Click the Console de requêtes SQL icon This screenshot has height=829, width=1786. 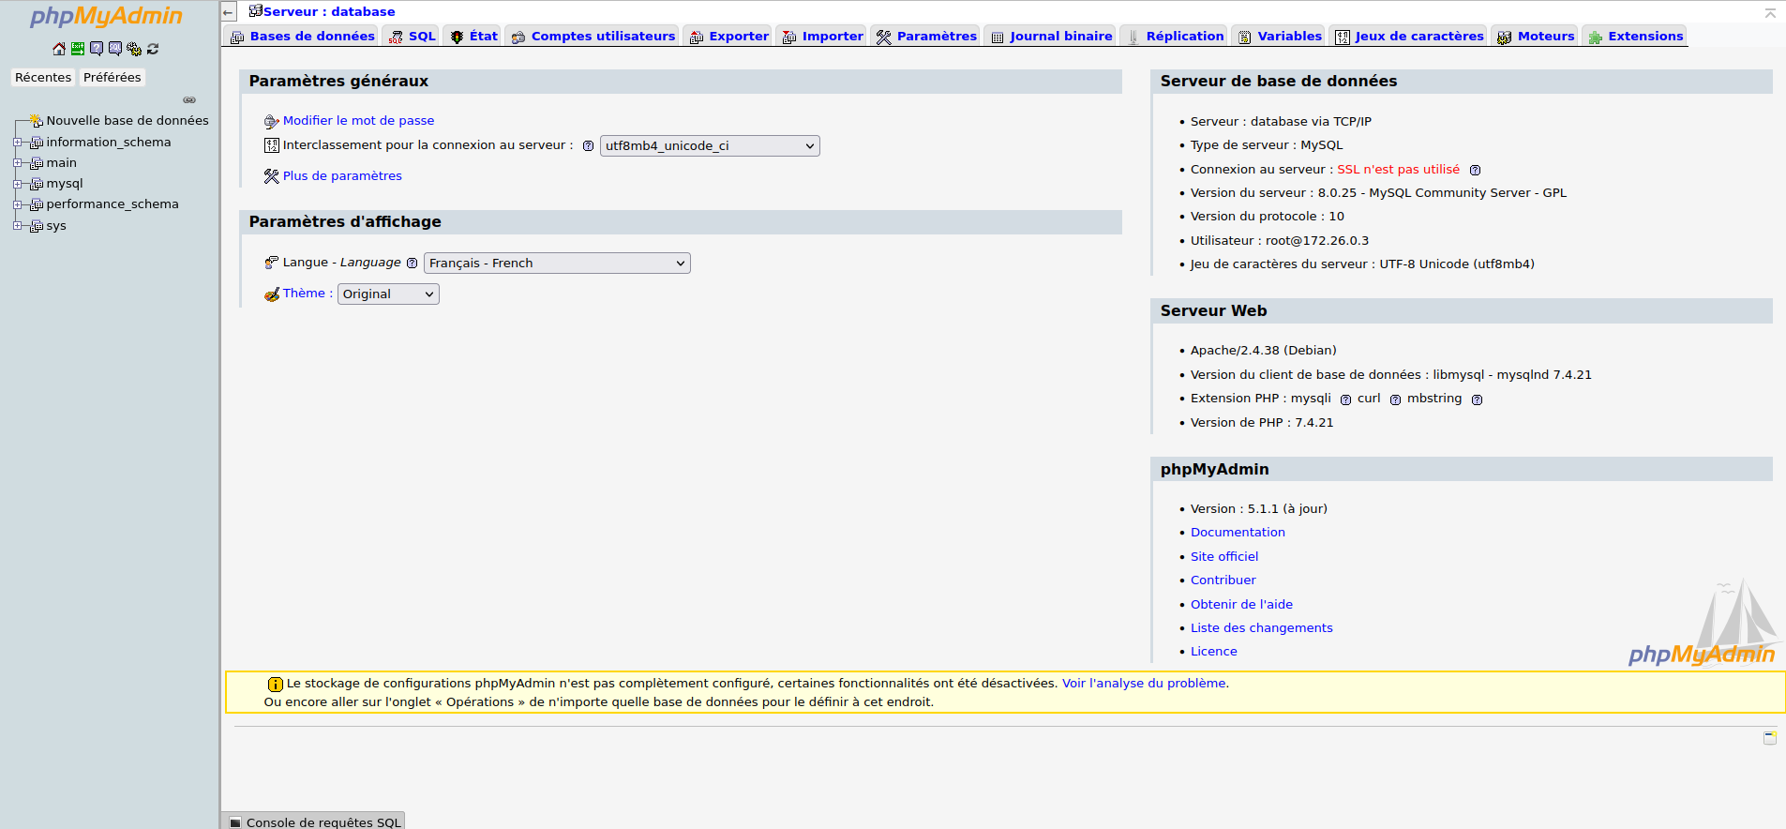[x=235, y=822]
